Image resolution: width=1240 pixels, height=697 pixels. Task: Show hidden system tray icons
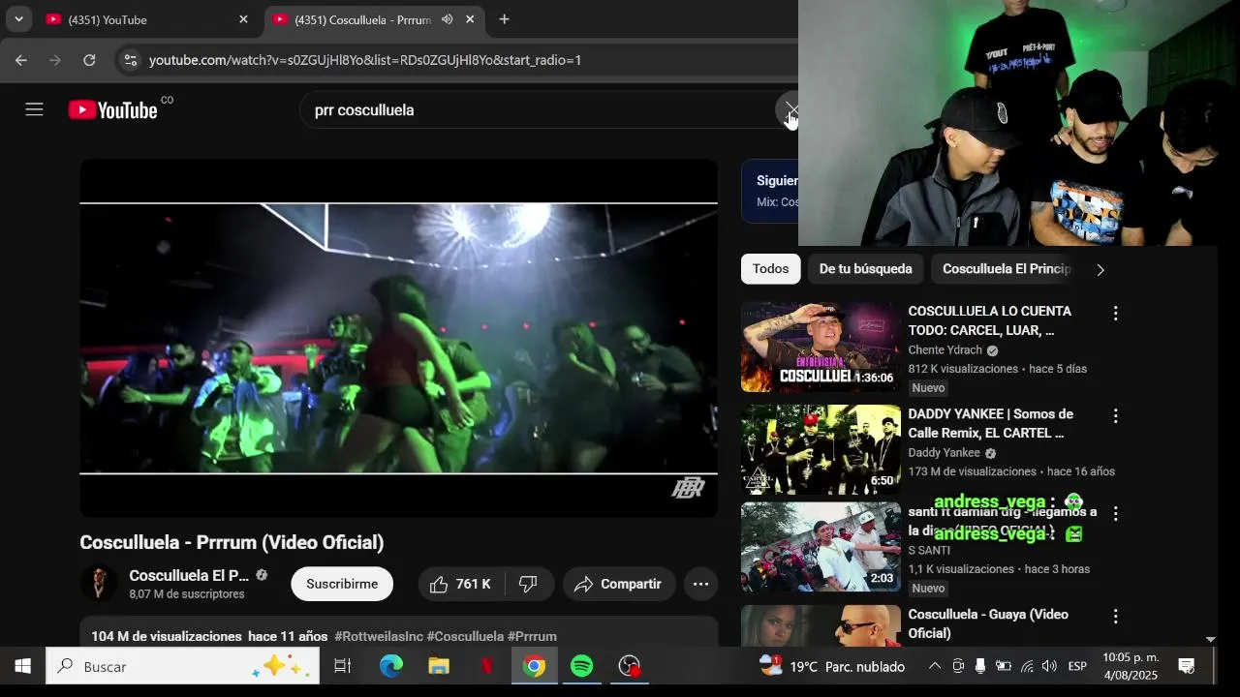(934, 666)
